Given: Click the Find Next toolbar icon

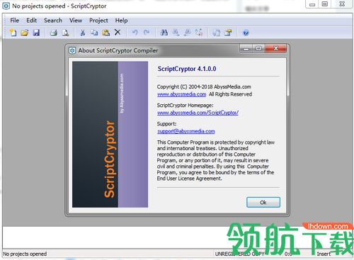Looking at the screenshot, I should (176, 33).
